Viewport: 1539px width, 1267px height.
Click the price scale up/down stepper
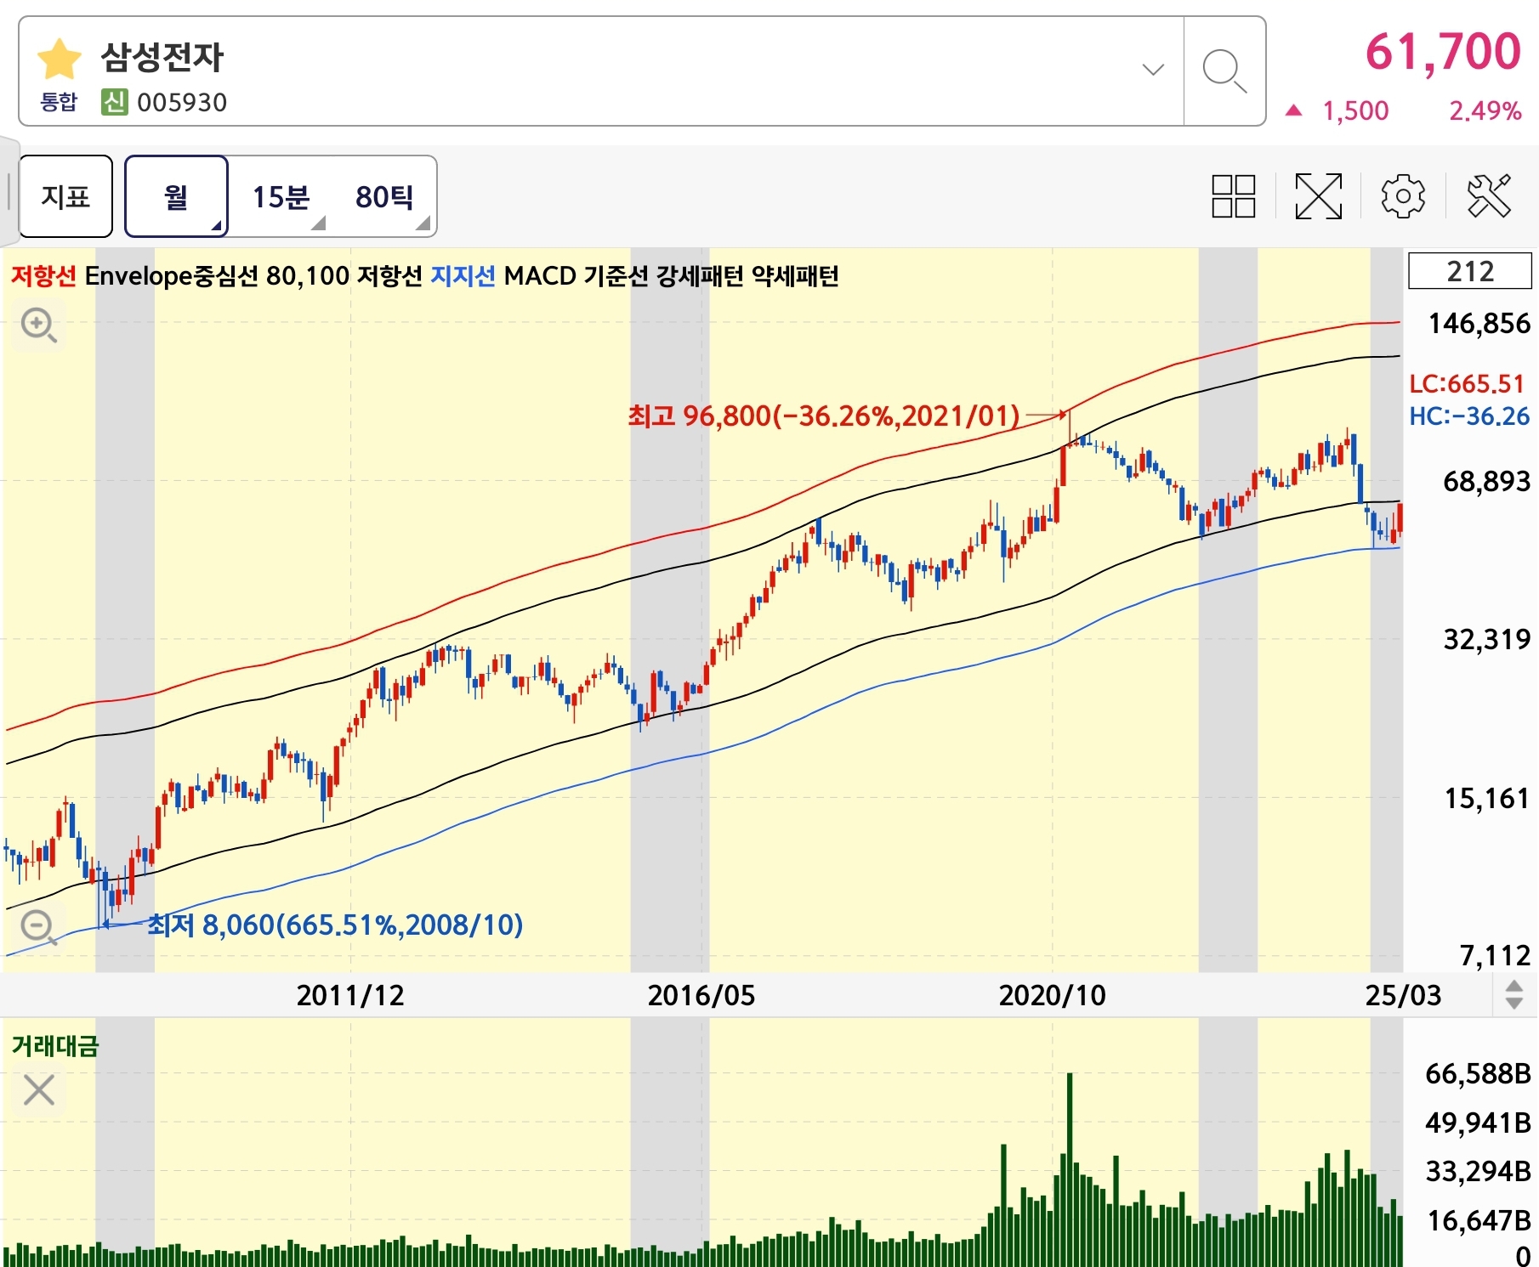pyautogui.click(x=1513, y=994)
